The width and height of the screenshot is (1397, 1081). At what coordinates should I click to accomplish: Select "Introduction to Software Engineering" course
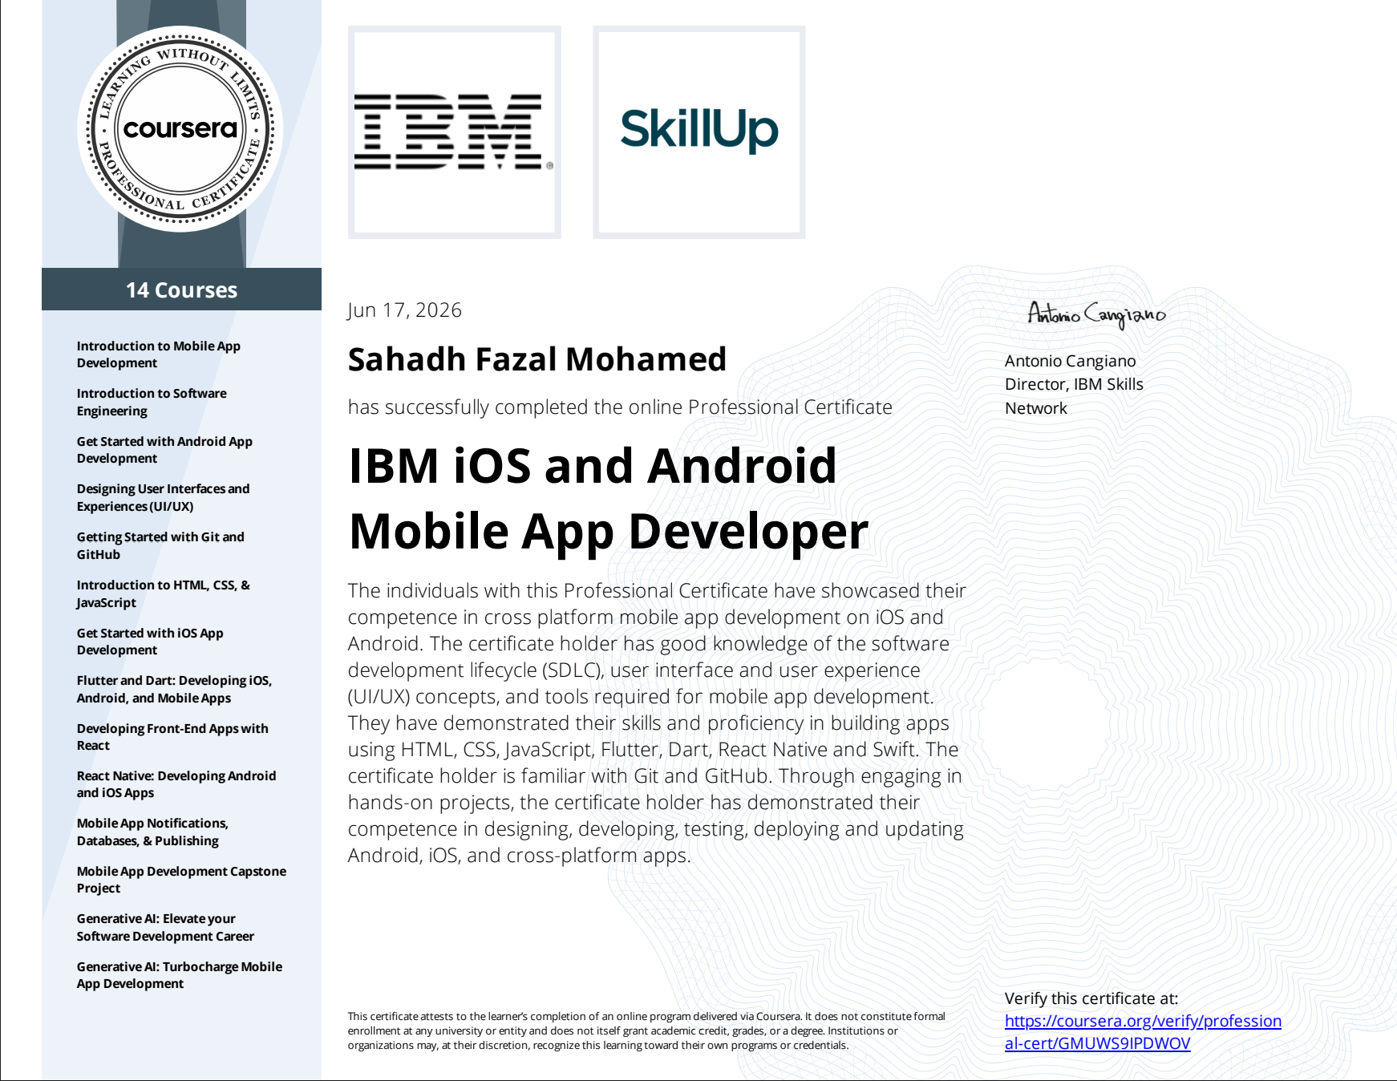(x=152, y=403)
